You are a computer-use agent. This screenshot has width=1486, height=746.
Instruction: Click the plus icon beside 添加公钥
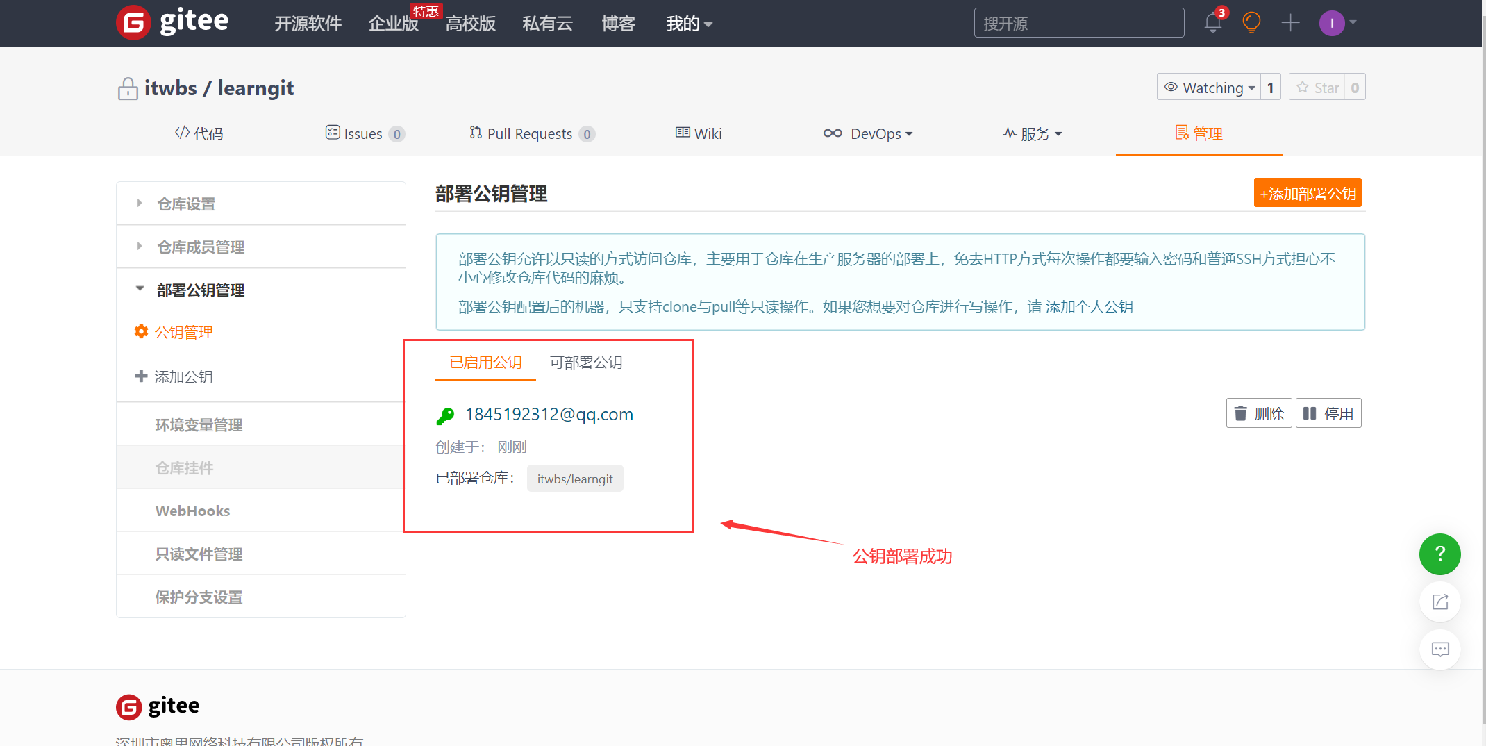click(x=141, y=376)
